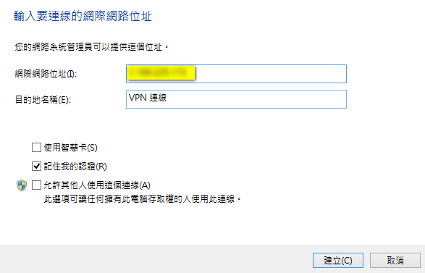Image resolution: width=425 pixels, height=273 pixels.
Task: Click the yellow highlighted blurred address
Action: [x=161, y=73]
